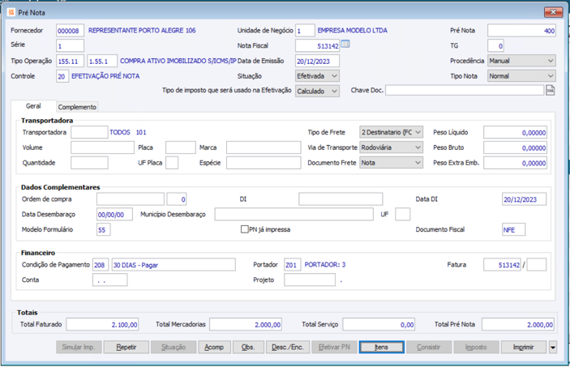Click the Pré Nota number field
Image resolution: width=570 pixels, height=367 pixels.
521,31
